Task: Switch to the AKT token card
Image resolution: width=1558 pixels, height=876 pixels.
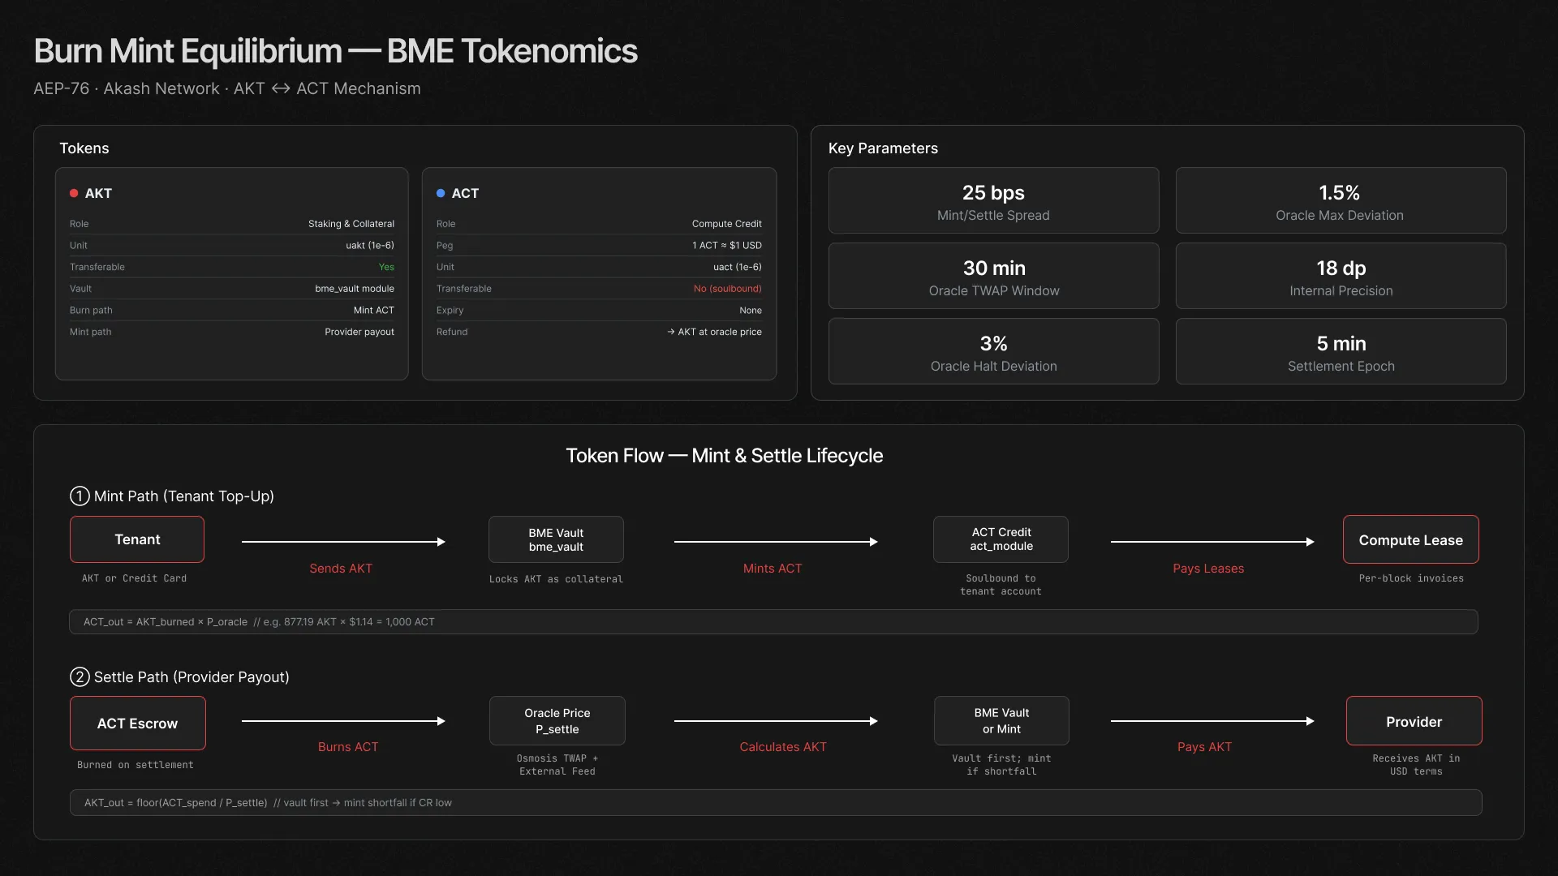Action: point(231,273)
